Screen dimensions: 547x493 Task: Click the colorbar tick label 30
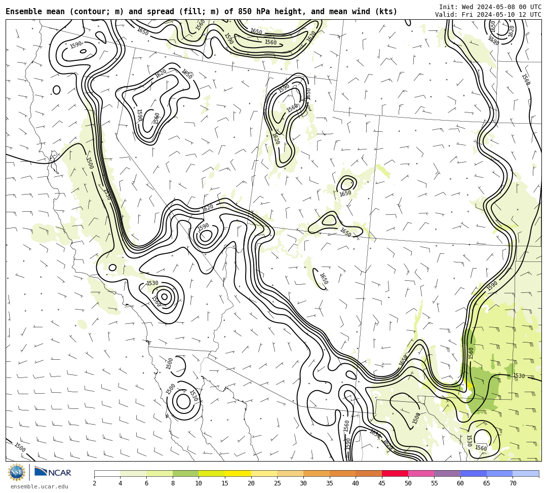tap(303, 483)
